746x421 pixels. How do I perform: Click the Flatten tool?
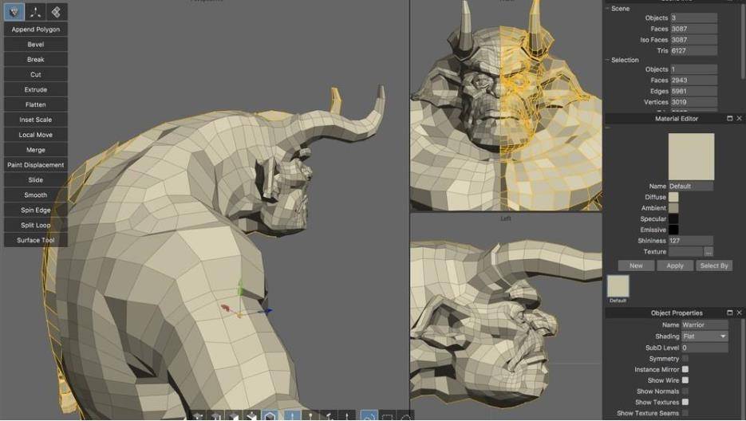coord(36,104)
